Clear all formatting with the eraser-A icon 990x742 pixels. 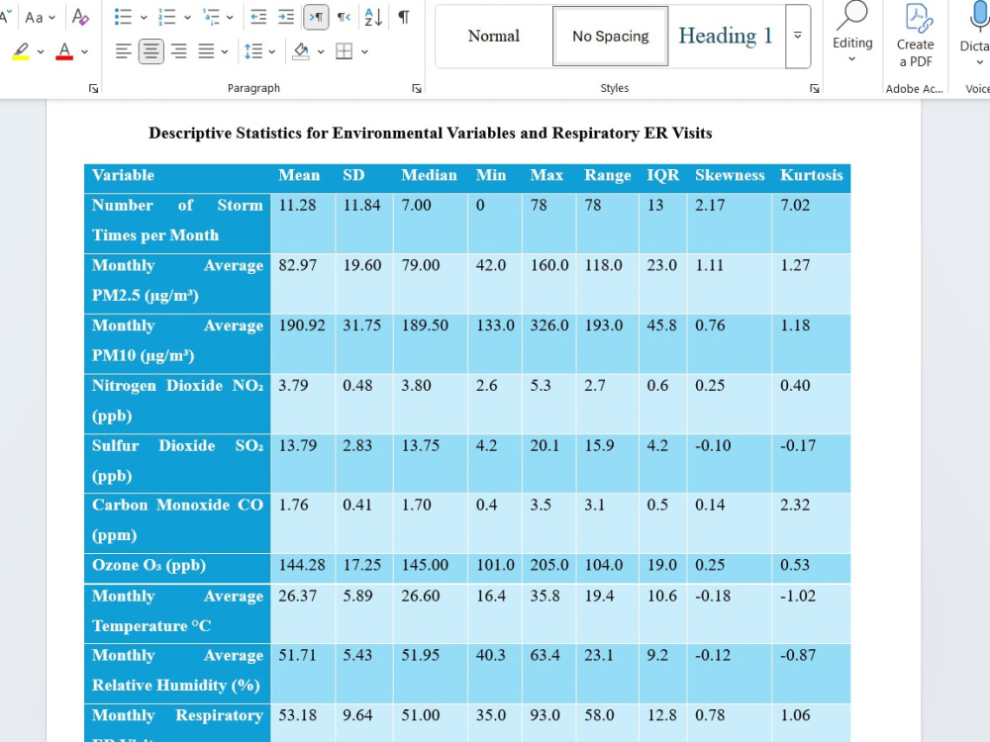[80, 17]
